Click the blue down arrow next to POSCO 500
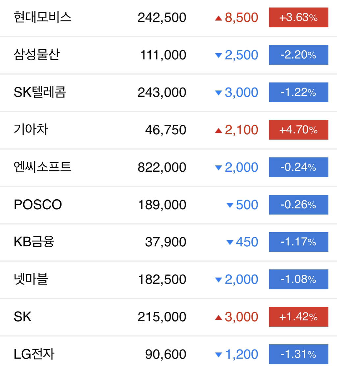This screenshot has width=337, height=371. point(230,205)
